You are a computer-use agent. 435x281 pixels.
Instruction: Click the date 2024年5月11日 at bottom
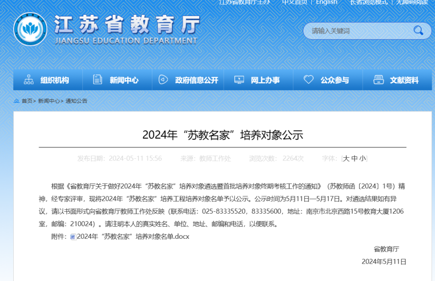click(x=384, y=262)
